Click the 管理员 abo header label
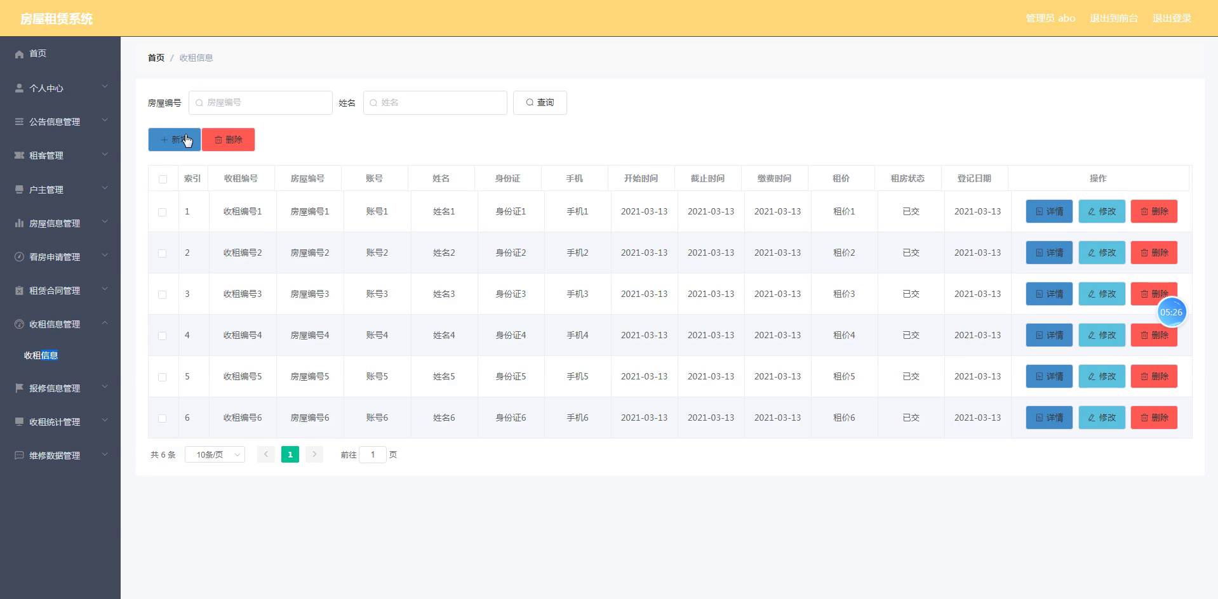The width and height of the screenshot is (1218, 599). tap(1050, 18)
